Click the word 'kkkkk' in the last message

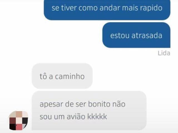coord(97,117)
